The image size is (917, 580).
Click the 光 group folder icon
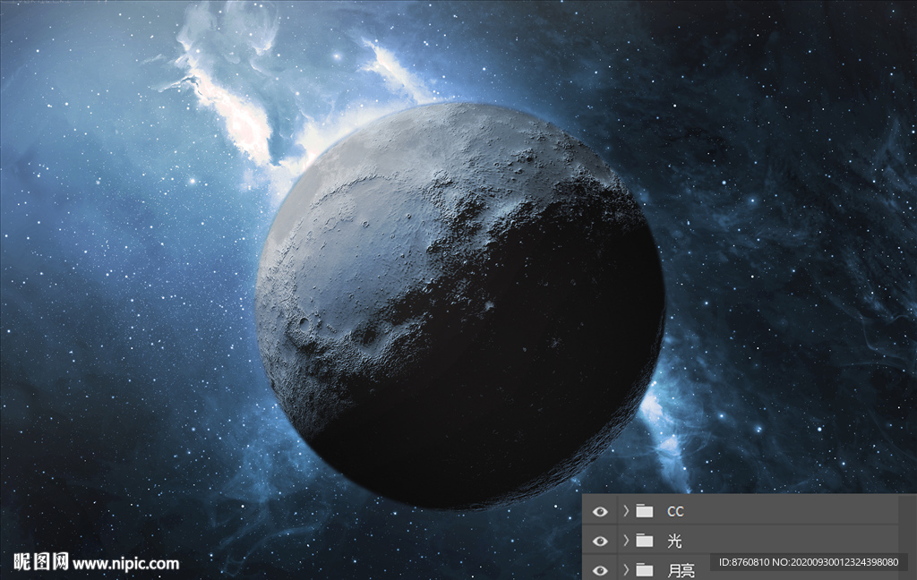645,541
